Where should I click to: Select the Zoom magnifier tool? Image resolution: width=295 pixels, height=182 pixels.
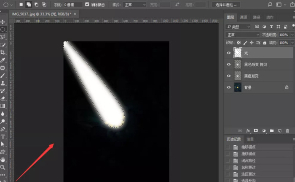tap(3, 167)
